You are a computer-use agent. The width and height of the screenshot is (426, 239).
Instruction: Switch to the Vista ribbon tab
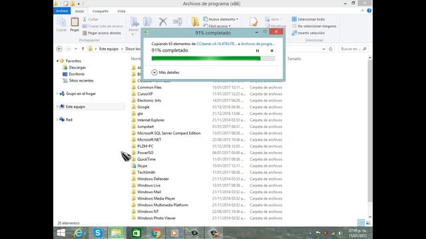pyautogui.click(x=121, y=11)
